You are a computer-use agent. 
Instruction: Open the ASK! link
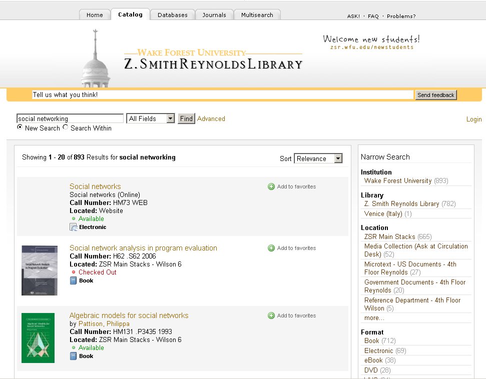(x=354, y=16)
